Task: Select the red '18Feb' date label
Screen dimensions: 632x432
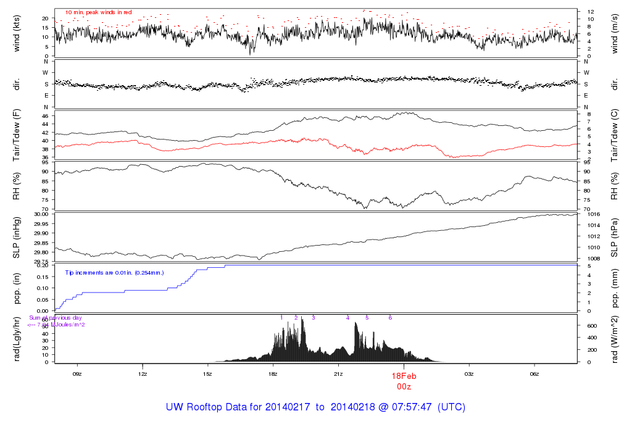Action: (x=404, y=376)
